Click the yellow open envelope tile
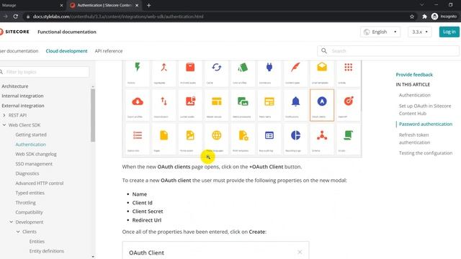Screen dimensions: 461x259 tap(322, 73)
